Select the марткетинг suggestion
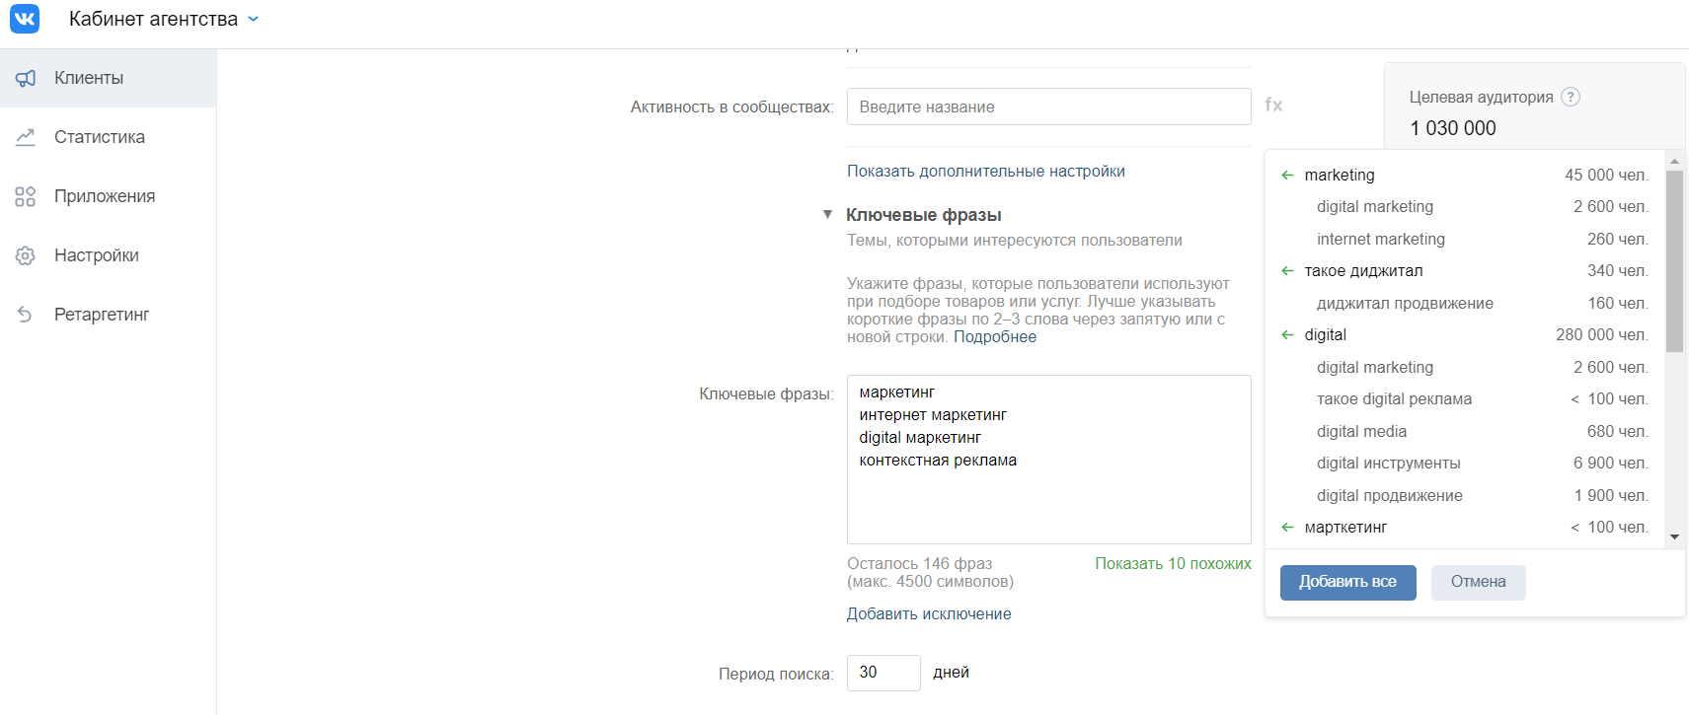This screenshot has width=1689, height=715. click(1465, 527)
